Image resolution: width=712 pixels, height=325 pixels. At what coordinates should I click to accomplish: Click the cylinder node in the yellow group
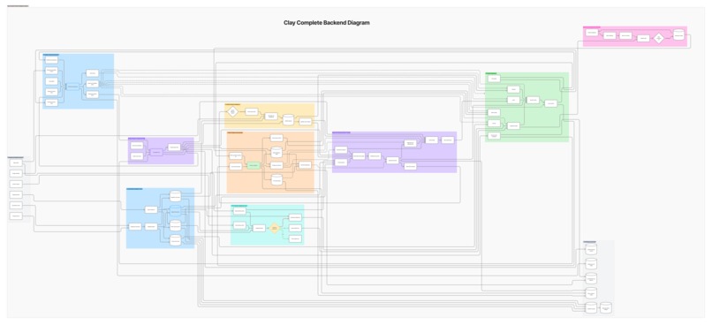point(288,120)
